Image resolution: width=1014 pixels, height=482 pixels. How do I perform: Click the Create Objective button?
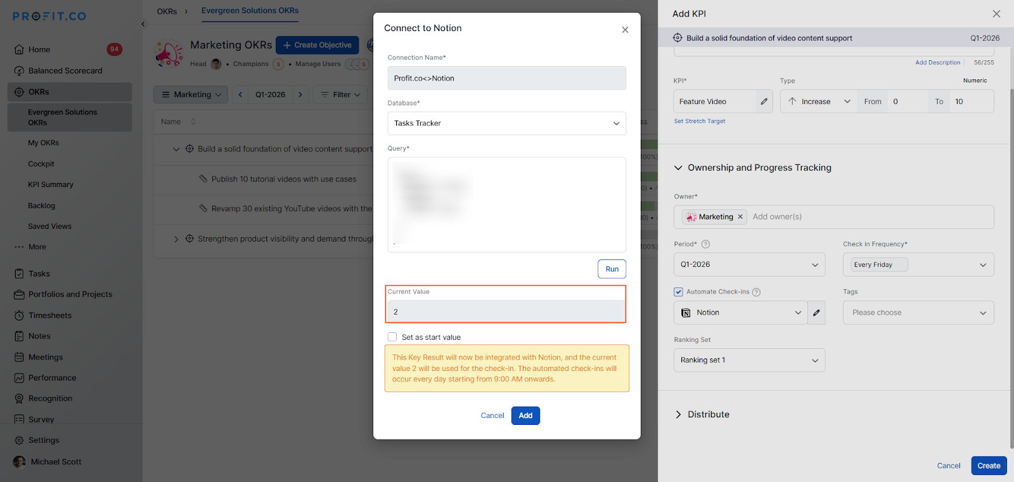pos(317,45)
